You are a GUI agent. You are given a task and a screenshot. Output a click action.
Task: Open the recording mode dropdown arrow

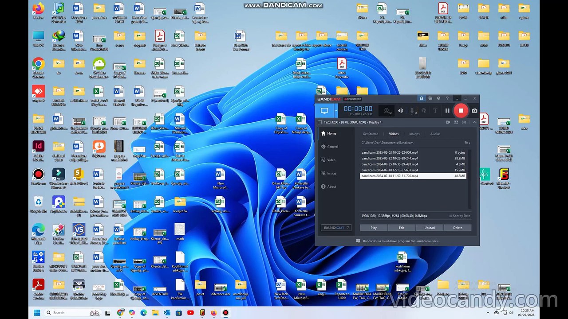[336, 111]
